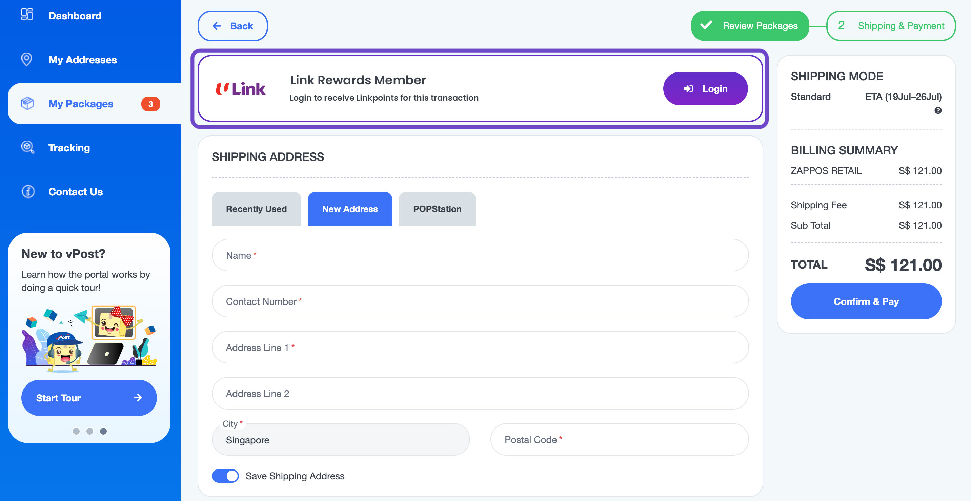Image resolution: width=971 pixels, height=501 pixels.
Task: Click the ETA help question mark icon
Action: [x=938, y=110]
